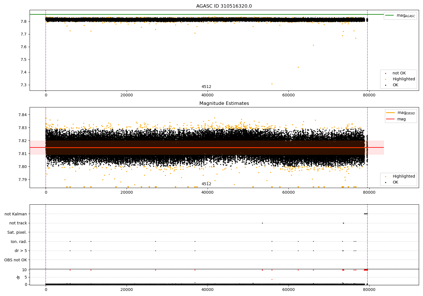Click the 'dr' axis label

[x=18, y=277]
